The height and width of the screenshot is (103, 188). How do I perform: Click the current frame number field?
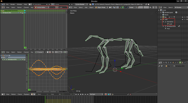[x=68, y=94]
